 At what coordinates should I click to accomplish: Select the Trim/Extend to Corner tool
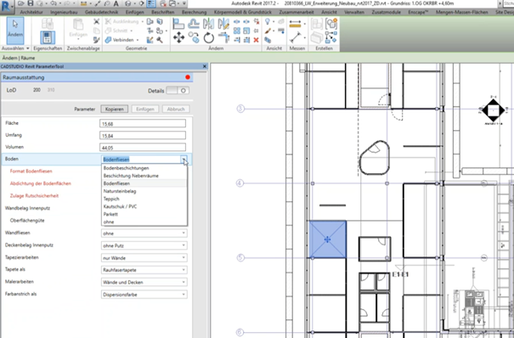(223, 37)
